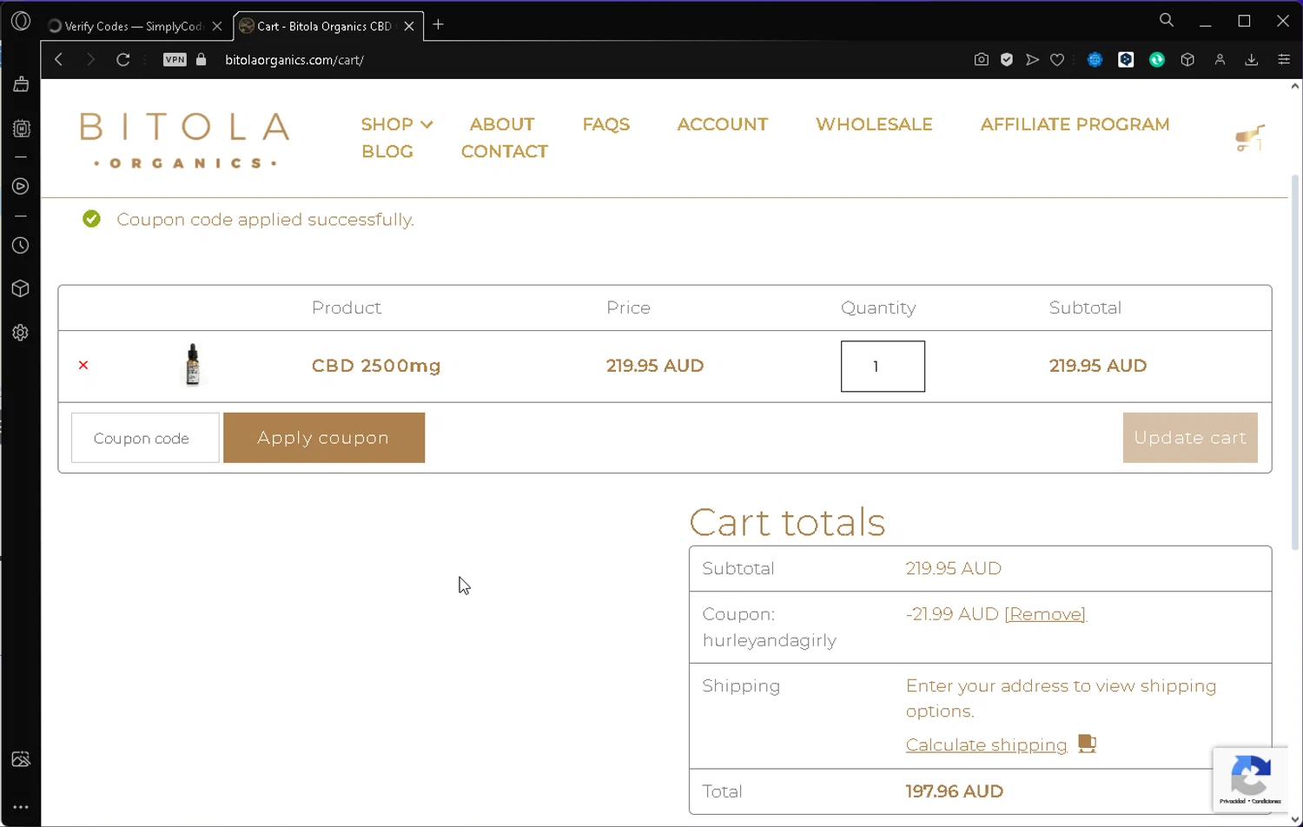1303x827 pixels.
Task: Reload the cart page
Action: coord(123,60)
